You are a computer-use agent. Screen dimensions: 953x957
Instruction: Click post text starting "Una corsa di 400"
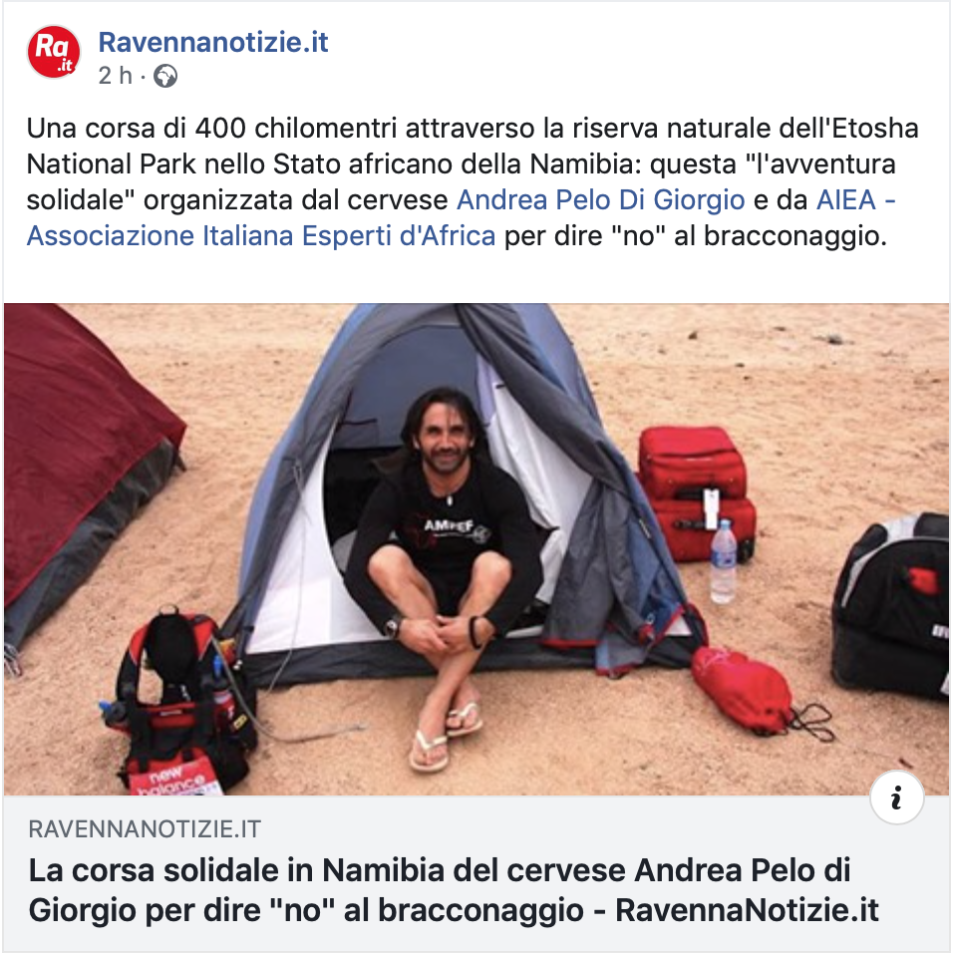(472, 181)
